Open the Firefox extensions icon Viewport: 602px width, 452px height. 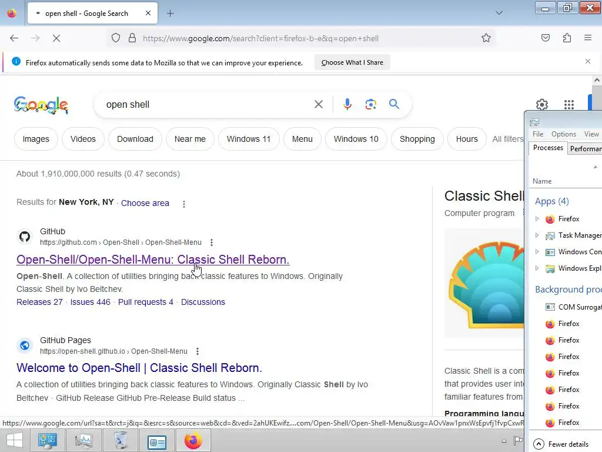pos(567,38)
